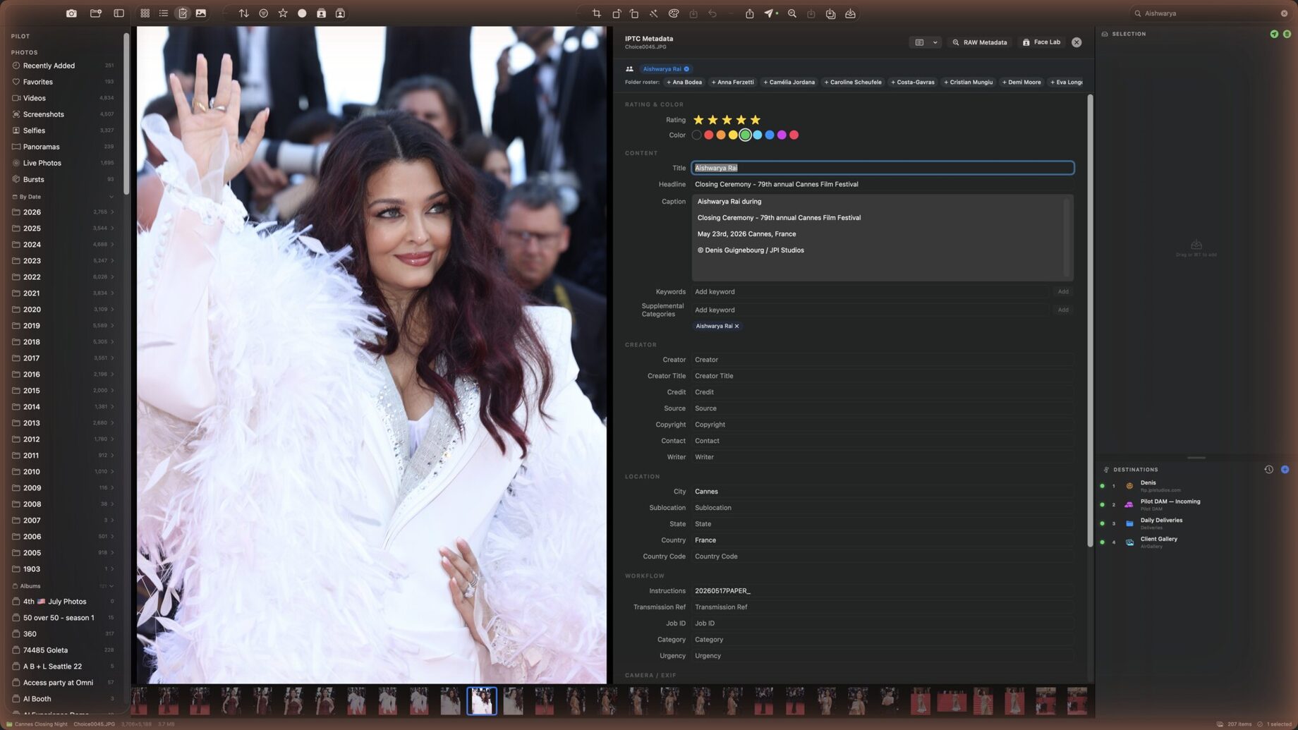Toggle the metadata editor view icon

(x=183, y=13)
